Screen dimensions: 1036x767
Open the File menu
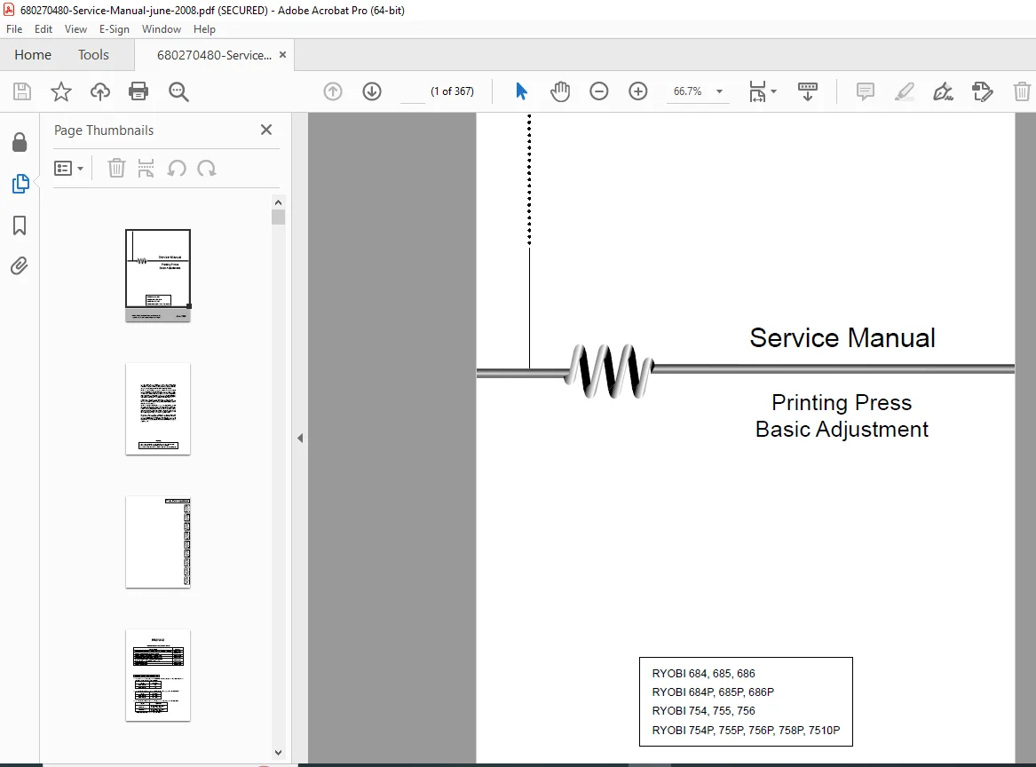coord(14,29)
